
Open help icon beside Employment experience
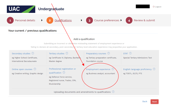(x=113, y=69)
